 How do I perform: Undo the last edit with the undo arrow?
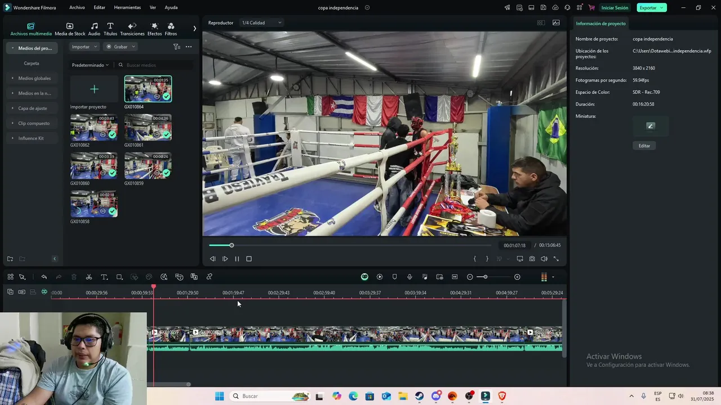(x=44, y=277)
